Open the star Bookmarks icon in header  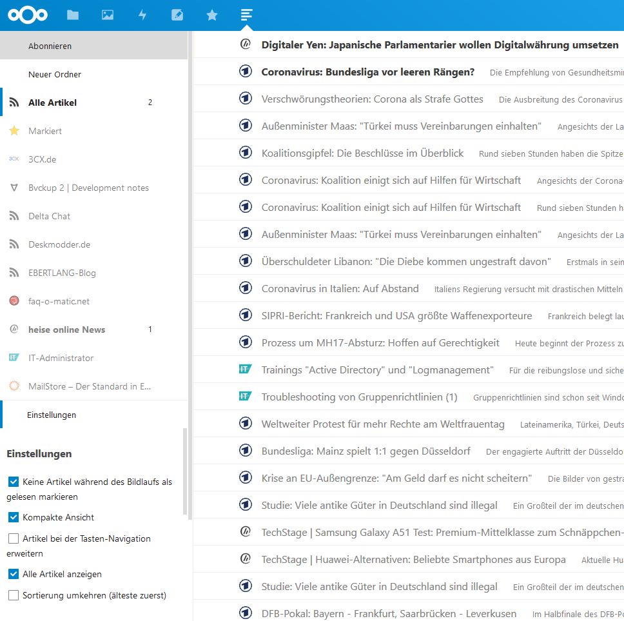coord(212,15)
